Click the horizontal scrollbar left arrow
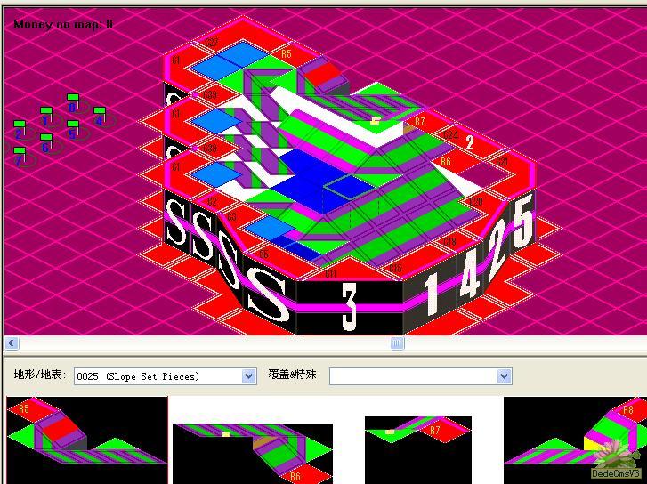Screen dimensions: 647x484 point(12,343)
